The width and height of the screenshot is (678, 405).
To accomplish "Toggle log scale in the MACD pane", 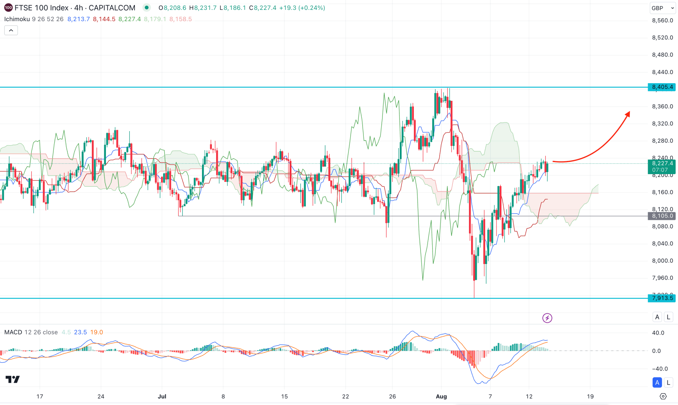I will (x=668, y=382).
